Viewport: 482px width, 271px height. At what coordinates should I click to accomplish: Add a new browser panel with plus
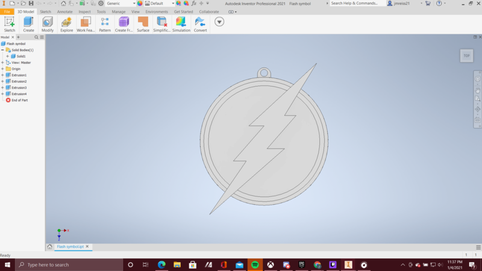click(x=18, y=37)
